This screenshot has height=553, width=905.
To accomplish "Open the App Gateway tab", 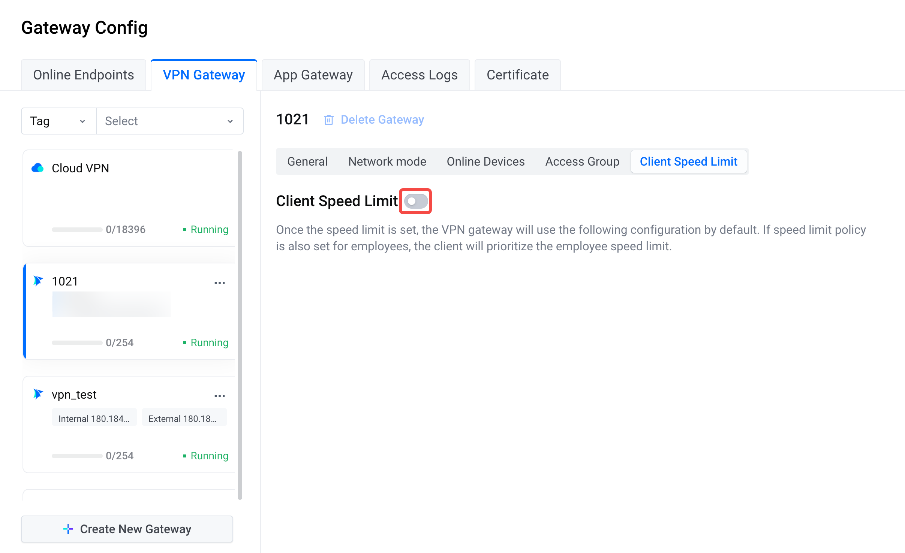I will 313,75.
